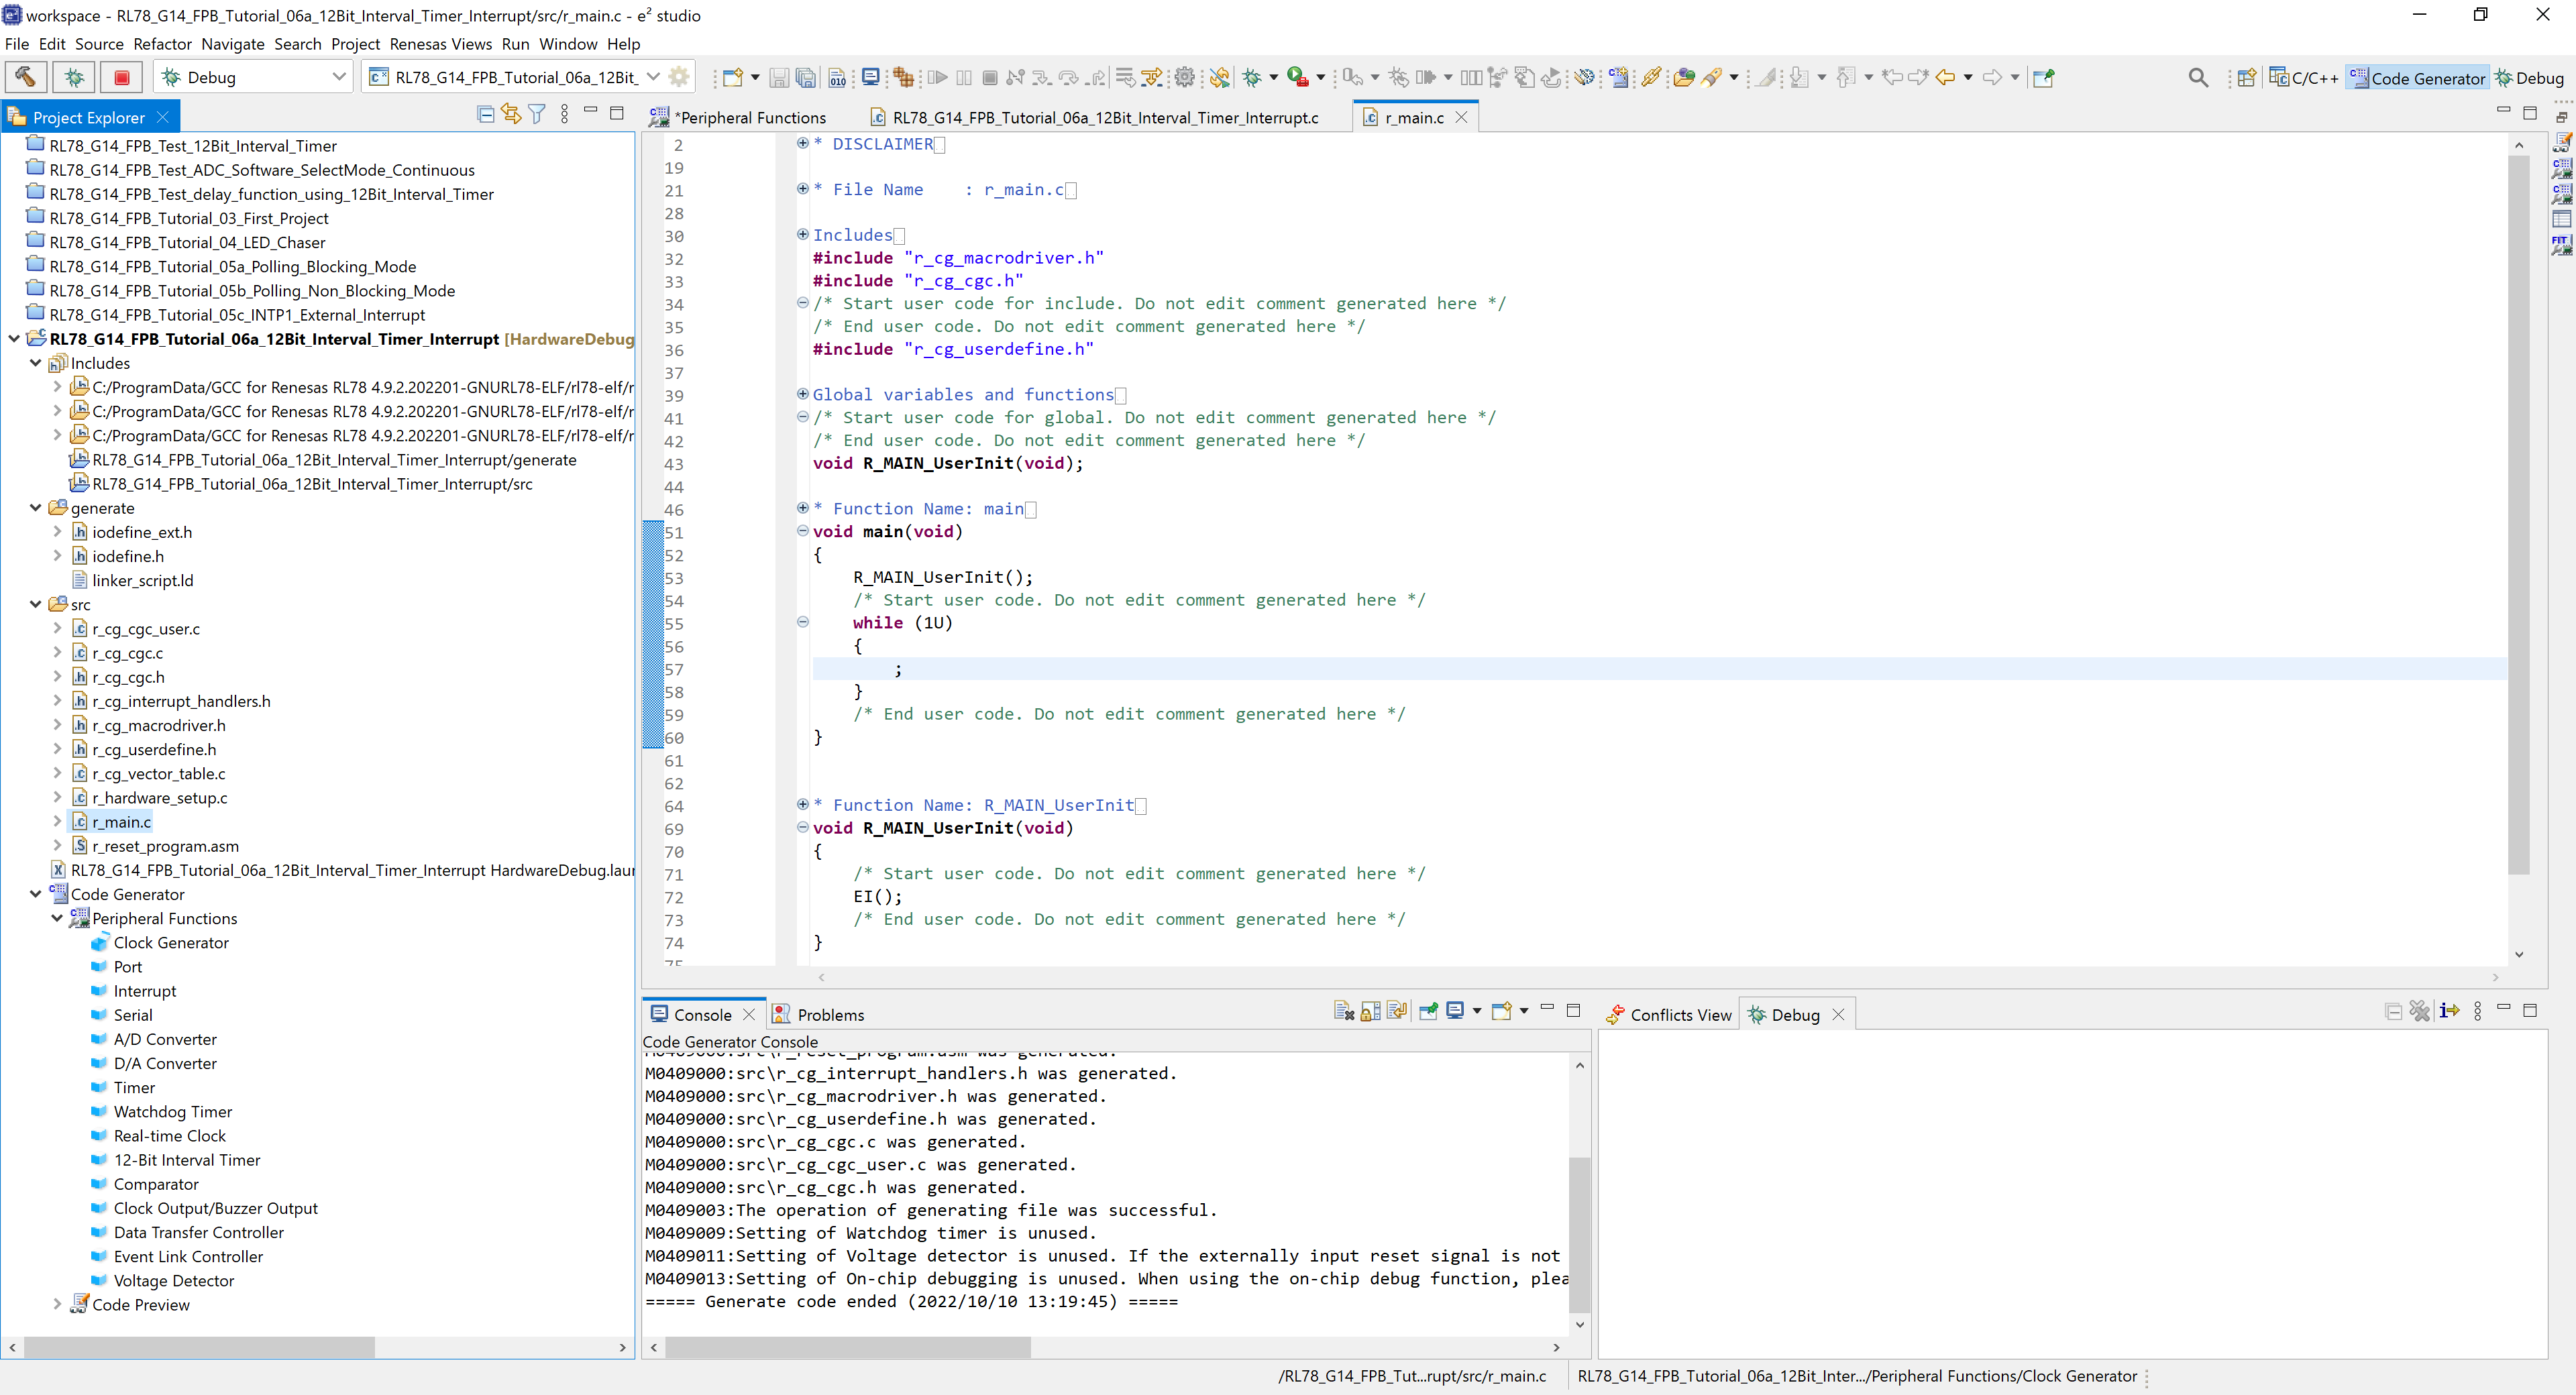The height and width of the screenshot is (1395, 2576).
Task: Click the Run green play toolbar button
Action: (x=1298, y=77)
